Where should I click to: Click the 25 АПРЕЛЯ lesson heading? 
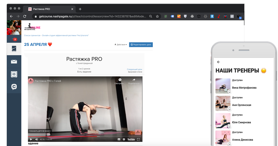(35, 45)
